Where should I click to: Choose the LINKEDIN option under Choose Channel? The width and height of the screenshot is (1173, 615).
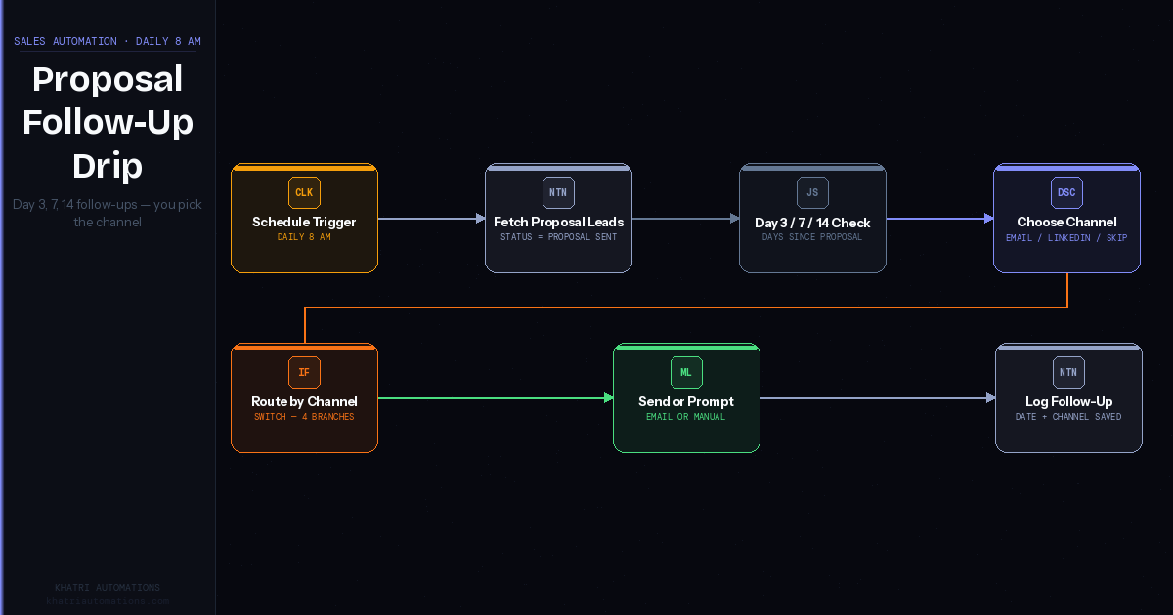1068,237
